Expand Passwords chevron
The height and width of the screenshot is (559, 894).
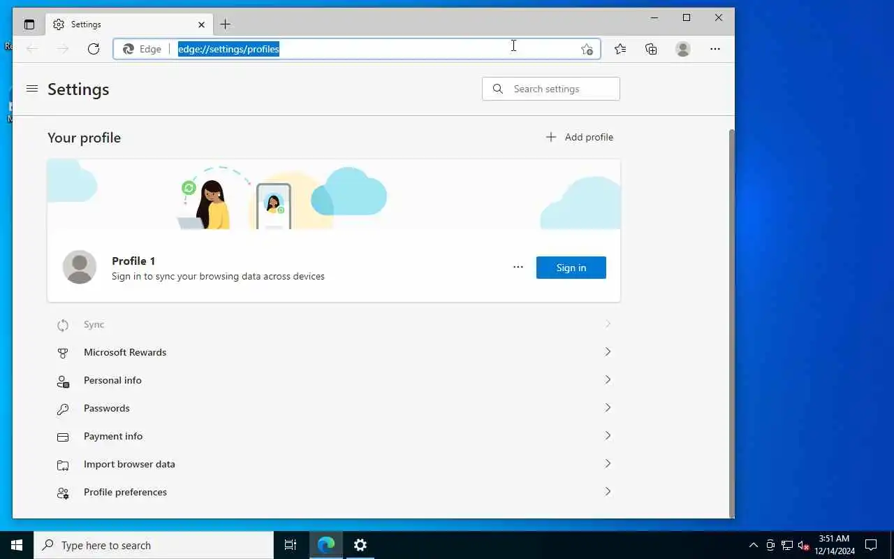pyautogui.click(x=608, y=407)
